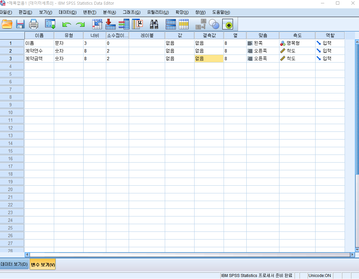Open the 분석(A) menu
The image size is (359, 279).
click(x=109, y=12)
